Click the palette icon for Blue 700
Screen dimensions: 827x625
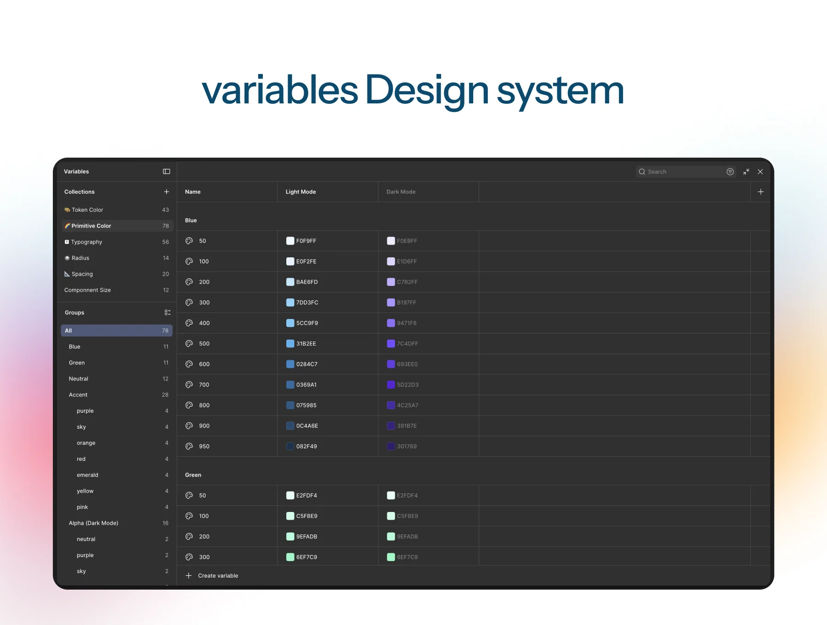(x=189, y=385)
